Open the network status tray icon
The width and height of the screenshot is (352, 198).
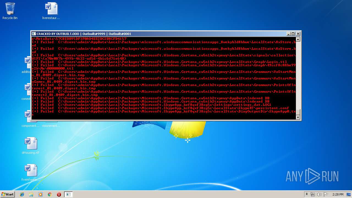point(313,194)
